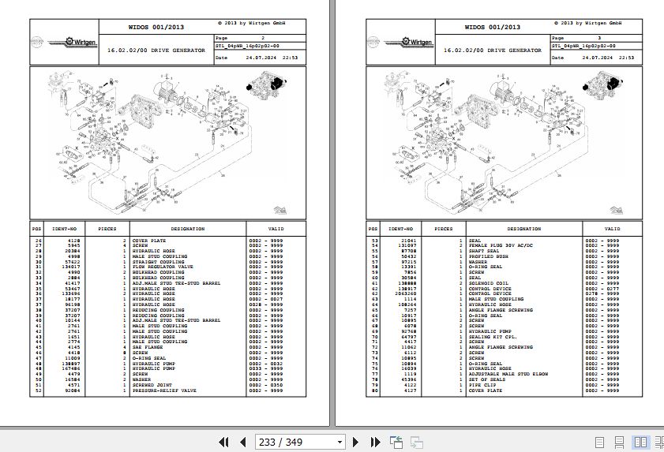Click the 2013 by Wirtgen GmbH copyright on page 3
The image size is (664, 452).
[588, 23]
